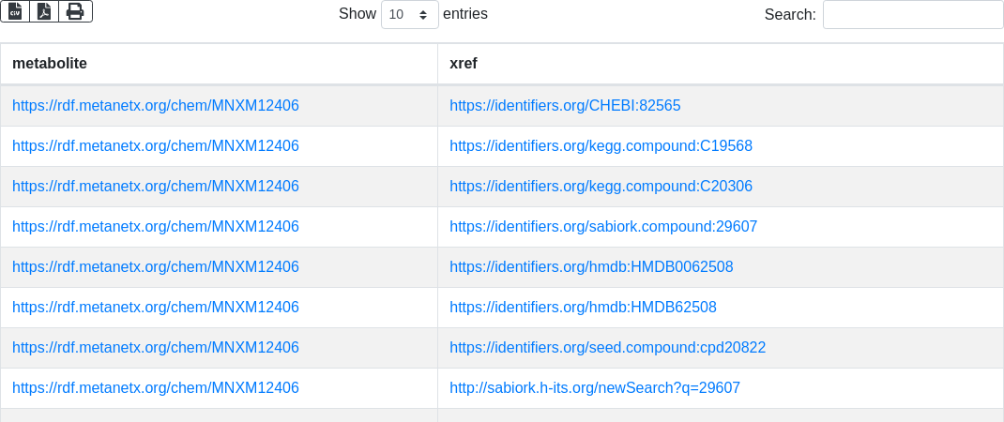Viewport: 1004px width, 422px height.
Task: Follow the kegg.compound:C20306 link
Action: coord(601,187)
